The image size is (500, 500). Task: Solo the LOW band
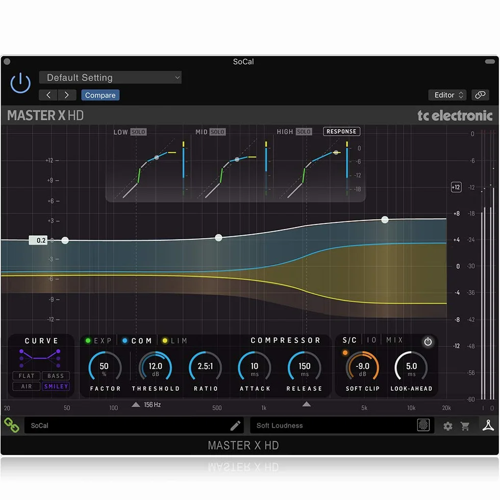coord(138,132)
